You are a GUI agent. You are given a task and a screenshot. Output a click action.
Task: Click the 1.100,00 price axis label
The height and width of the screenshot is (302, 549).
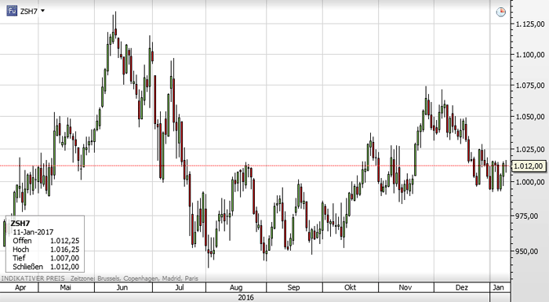[530, 55]
